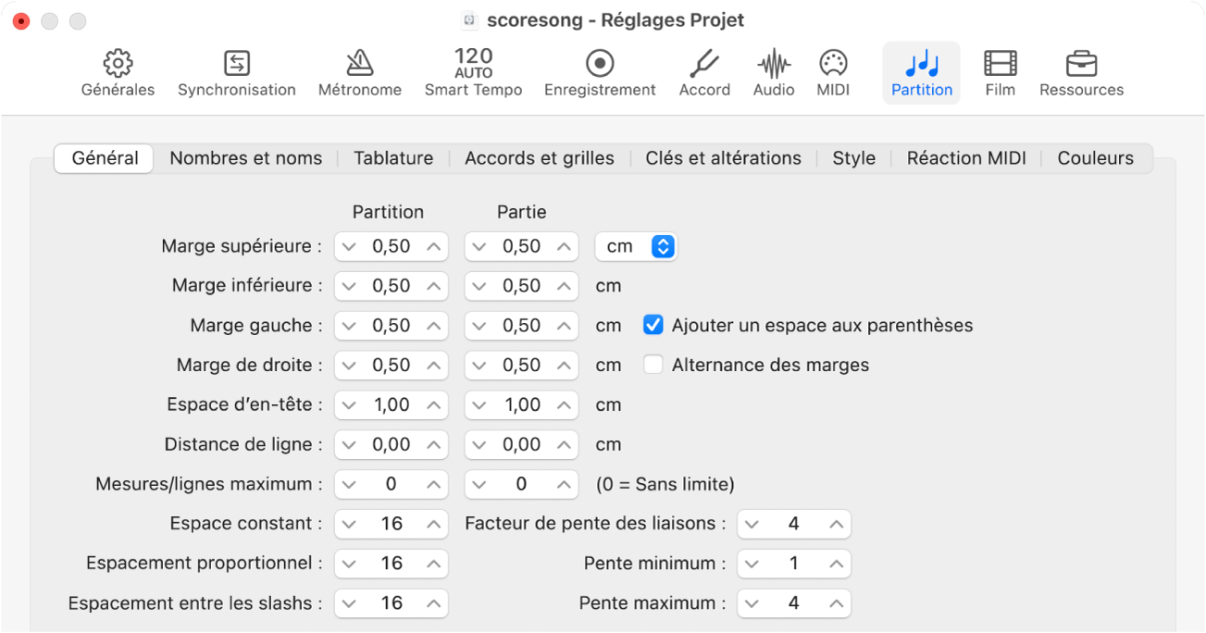Open the Enregistrement settings pane
Viewport: 1206px width, 633px height.
pyautogui.click(x=600, y=73)
